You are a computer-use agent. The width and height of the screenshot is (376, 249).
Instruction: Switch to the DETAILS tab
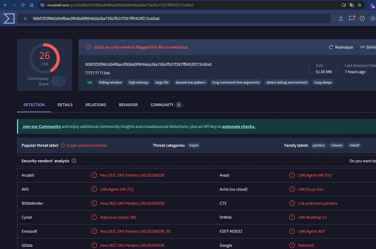[65, 105]
